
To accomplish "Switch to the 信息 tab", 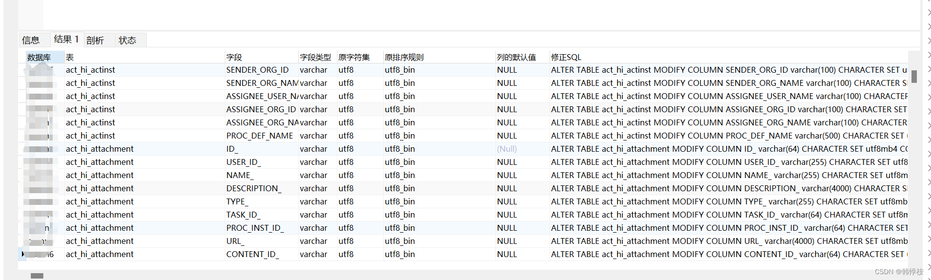I will point(31,40).
